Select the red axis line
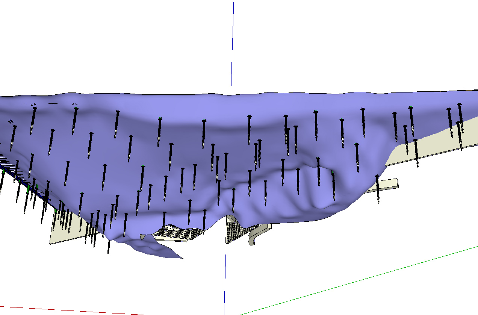The width and height of the screenshot is (478, 315). click(75, 309)
